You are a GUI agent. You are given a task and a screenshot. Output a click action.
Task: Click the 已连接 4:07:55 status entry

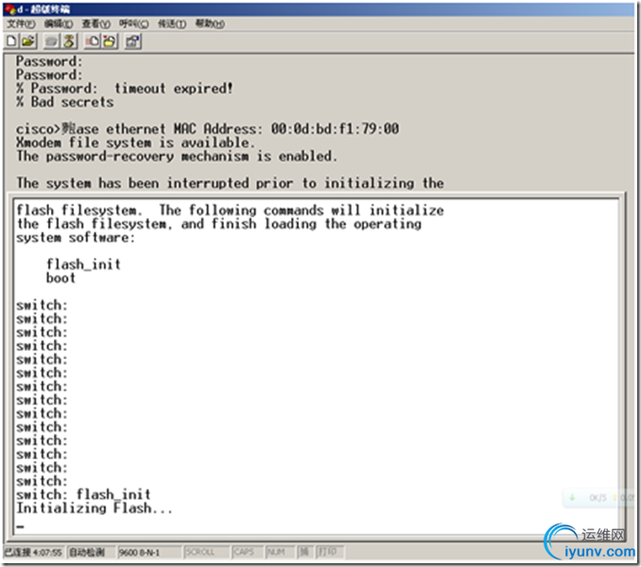coord(33,552)
